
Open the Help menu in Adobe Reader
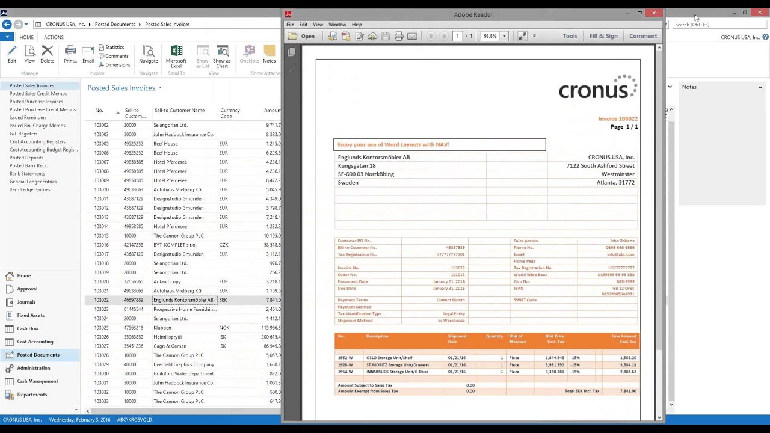pos(357,25)
